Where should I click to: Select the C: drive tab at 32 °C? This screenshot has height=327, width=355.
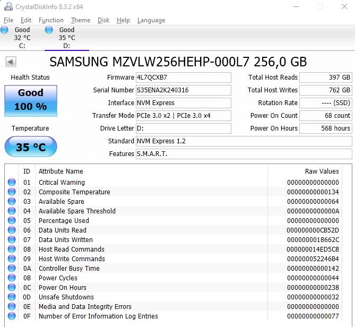click(x=22, y=38)
